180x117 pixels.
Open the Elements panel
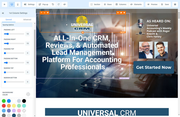(136, 4)
